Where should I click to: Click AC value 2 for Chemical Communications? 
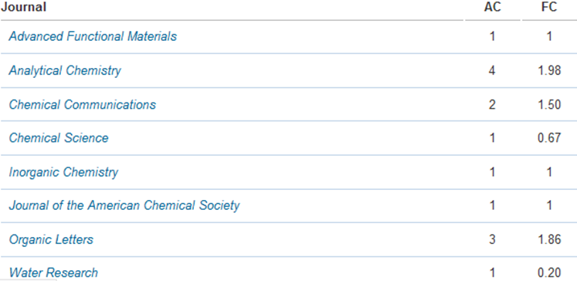(492, 104)
